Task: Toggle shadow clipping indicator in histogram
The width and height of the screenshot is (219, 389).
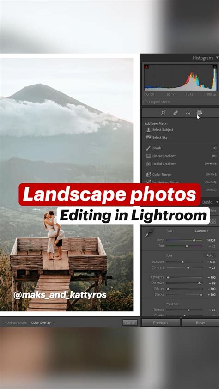Action: (x=146, y=67)
